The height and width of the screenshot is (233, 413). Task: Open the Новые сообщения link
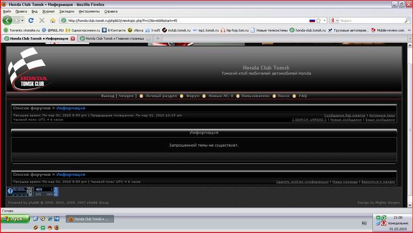pos(346,120)
